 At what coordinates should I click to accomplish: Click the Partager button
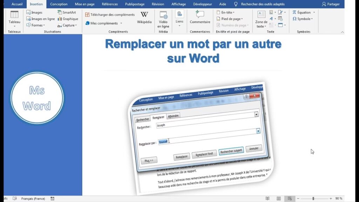[331, 4]
